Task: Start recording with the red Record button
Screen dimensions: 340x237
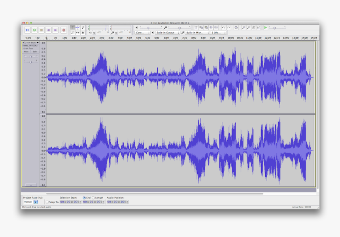Action: [x=64, y=30]
